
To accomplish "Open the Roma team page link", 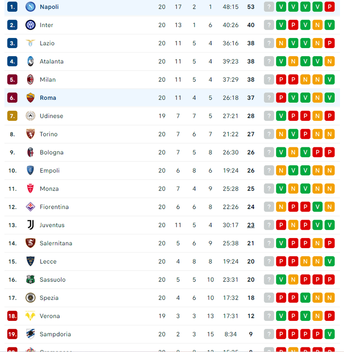I will (48, 97).
